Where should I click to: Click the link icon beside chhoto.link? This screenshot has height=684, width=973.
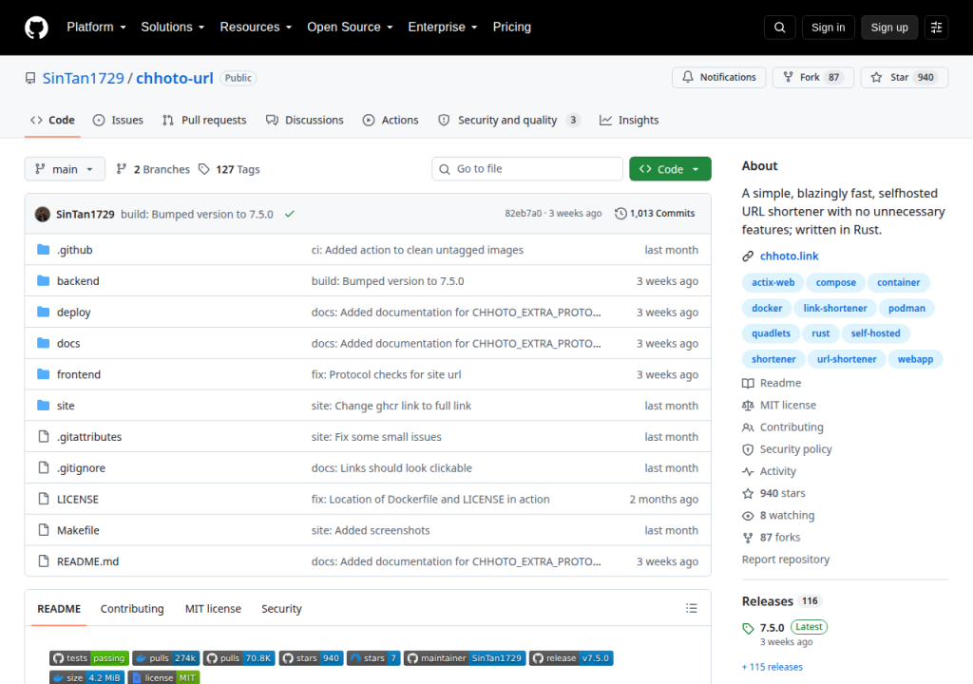[748, 256]
